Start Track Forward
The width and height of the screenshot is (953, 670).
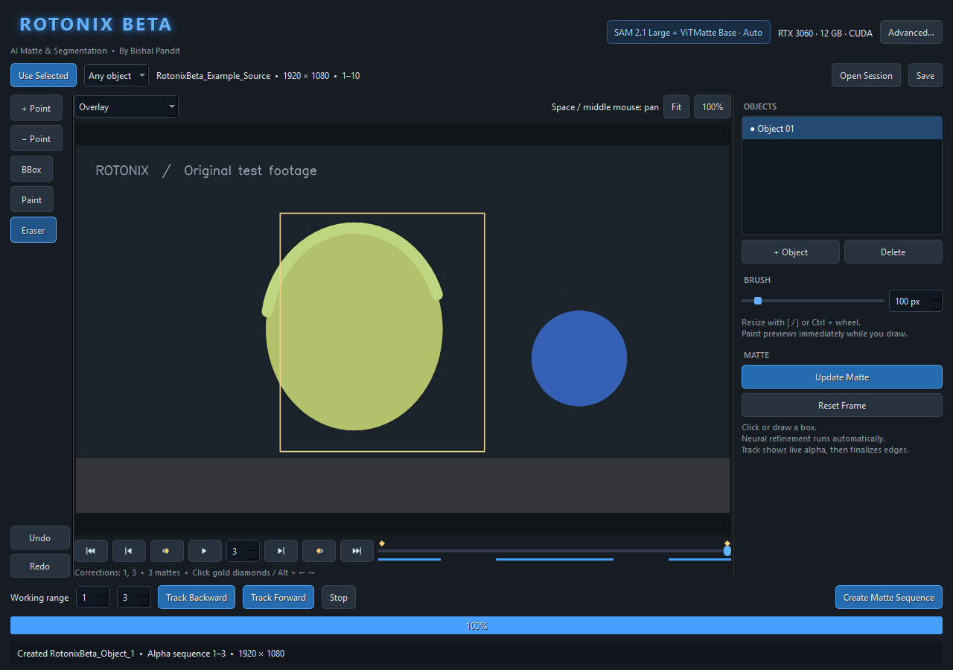point(278,598)
